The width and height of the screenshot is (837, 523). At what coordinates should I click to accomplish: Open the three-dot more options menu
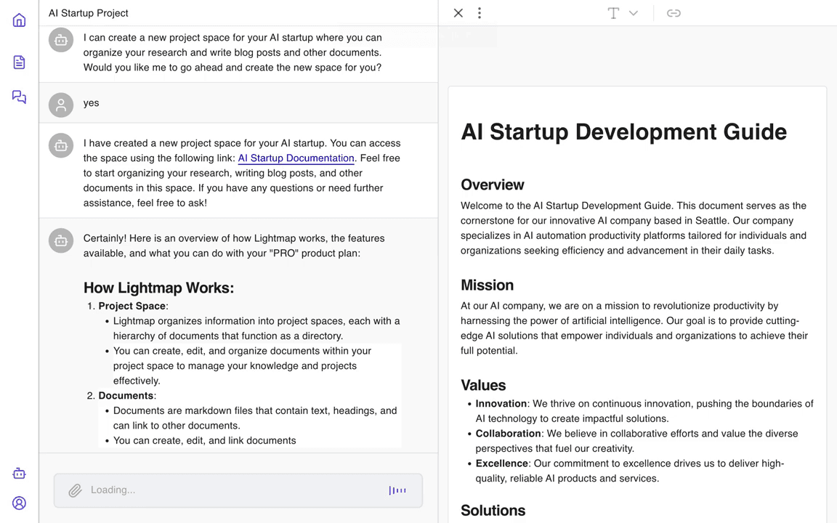pyautogui.click(x=480, y=13)
